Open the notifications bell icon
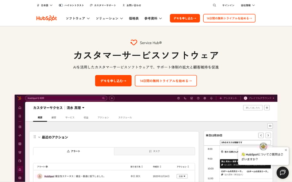Viewport: 292px width, 182px height. point(211,98)
